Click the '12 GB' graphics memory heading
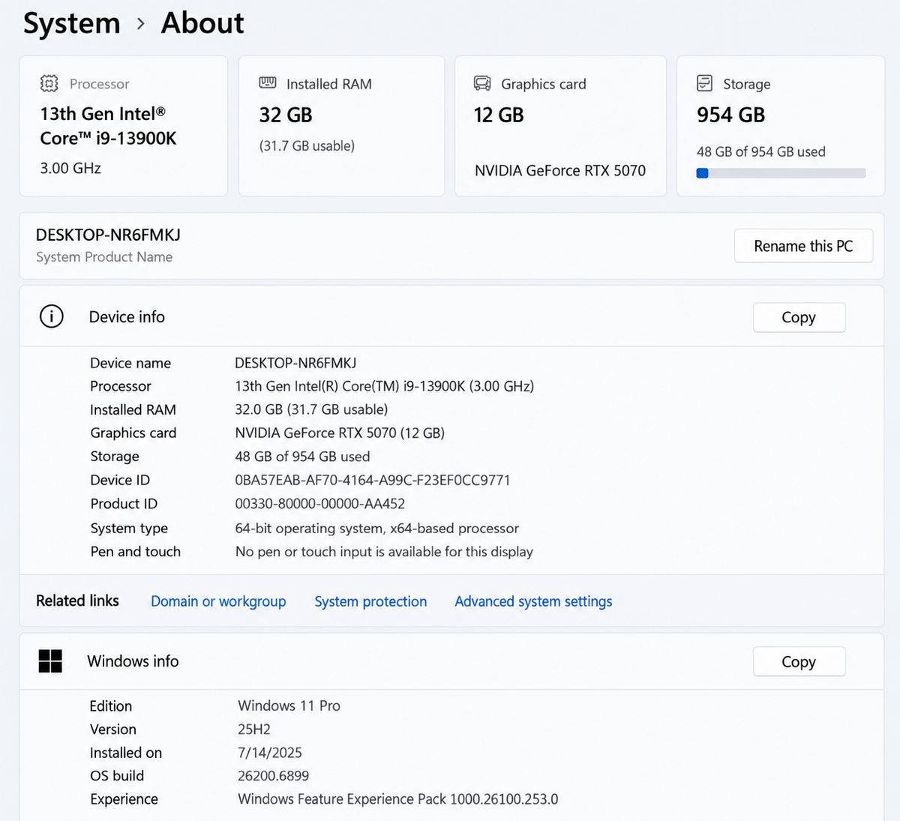The width and height of the screenshot is (900, 821). (499, 115)
